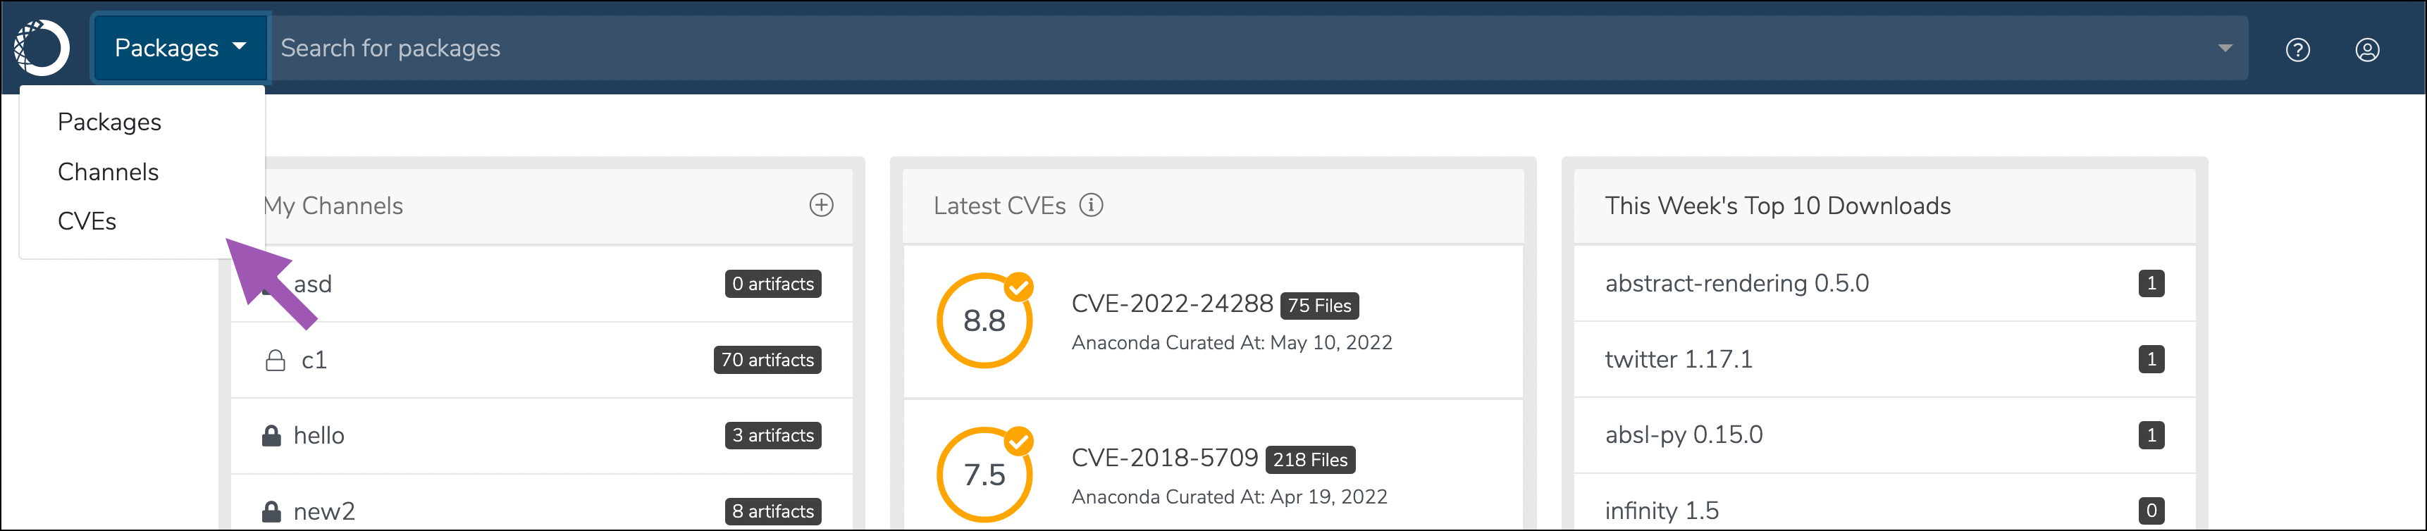Screen dimensions: 2427x531
Task: Select Packages from the dropdown menu
Action: [x=109, y=123]
